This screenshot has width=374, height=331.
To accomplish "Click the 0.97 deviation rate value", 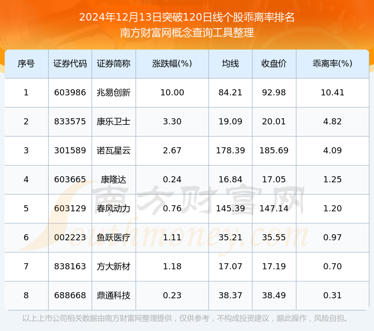I will (332, 237).
